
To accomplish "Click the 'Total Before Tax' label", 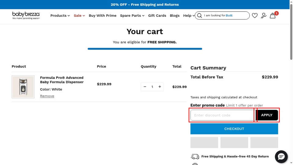I will (207, 77).
